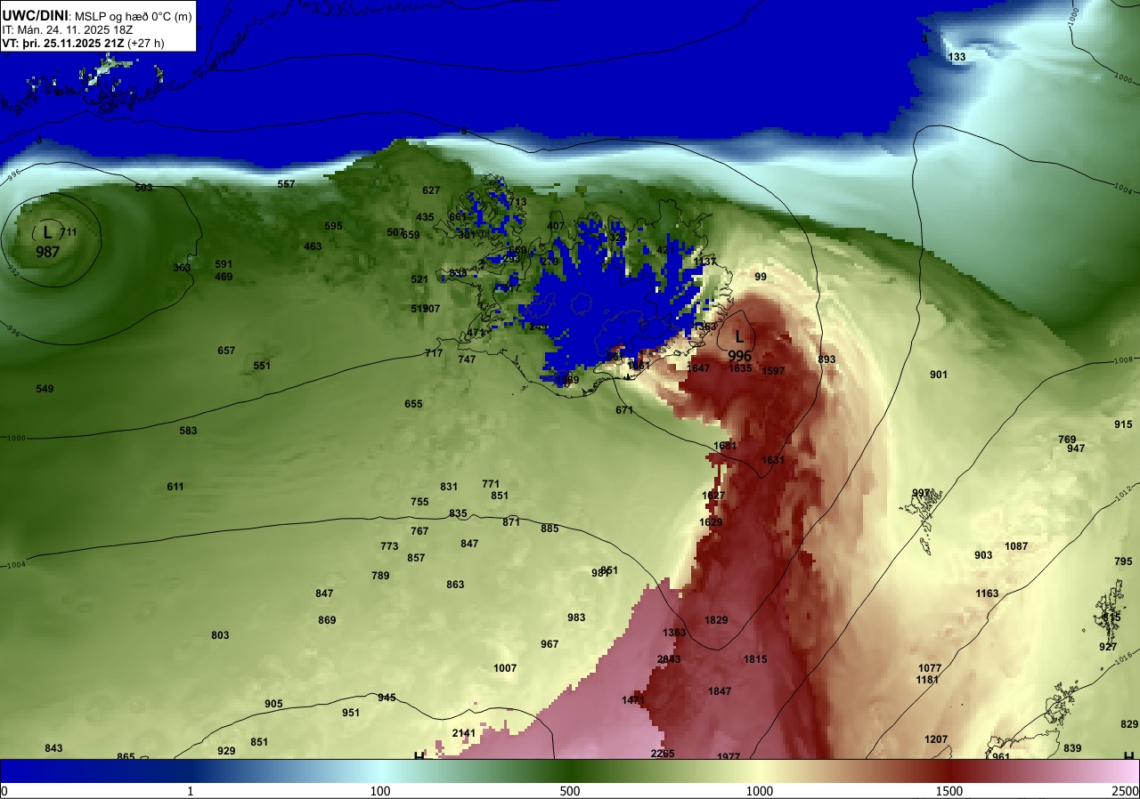Click the UWC/DINI title text
The height and width of the screenshot is (799, 1140).
[35, 15]
